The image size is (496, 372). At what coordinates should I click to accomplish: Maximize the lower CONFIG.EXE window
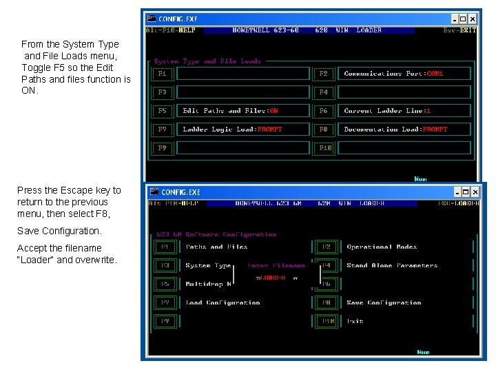click(x=466, y=192)
